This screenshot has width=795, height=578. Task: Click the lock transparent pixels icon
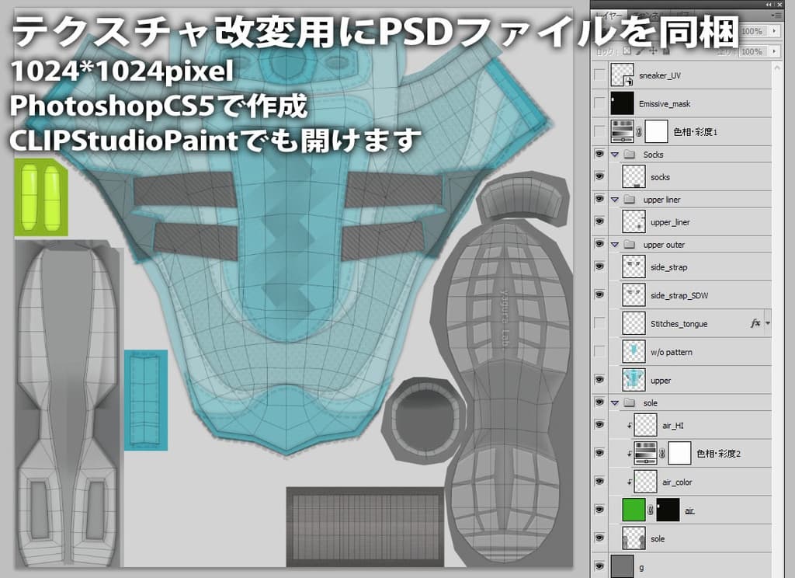click(627, 51)
